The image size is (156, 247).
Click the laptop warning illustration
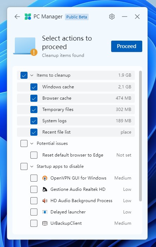pyautogui.click(x=25, y=46)
